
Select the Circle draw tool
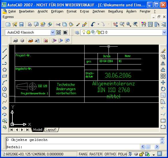[5, 89]
